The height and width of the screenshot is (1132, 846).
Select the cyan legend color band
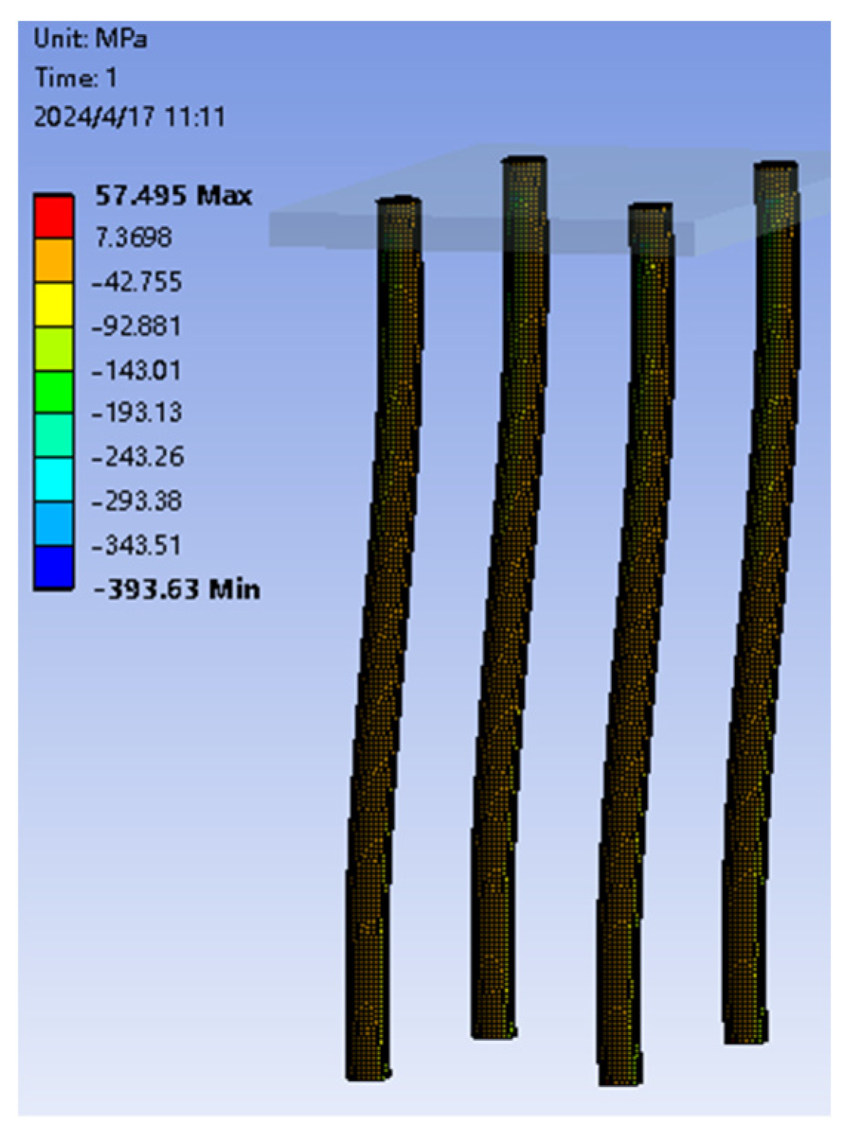(53, 479)
